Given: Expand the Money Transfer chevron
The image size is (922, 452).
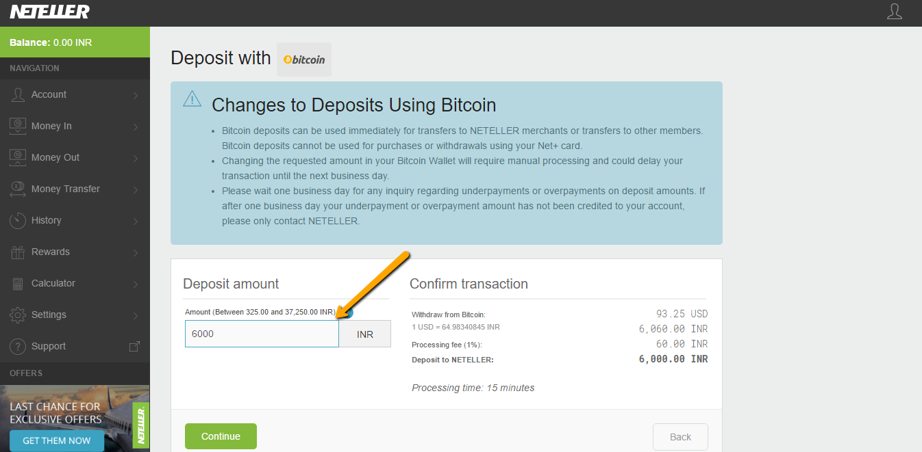Looking at the screenshot, I should click(x=136, y=189).
